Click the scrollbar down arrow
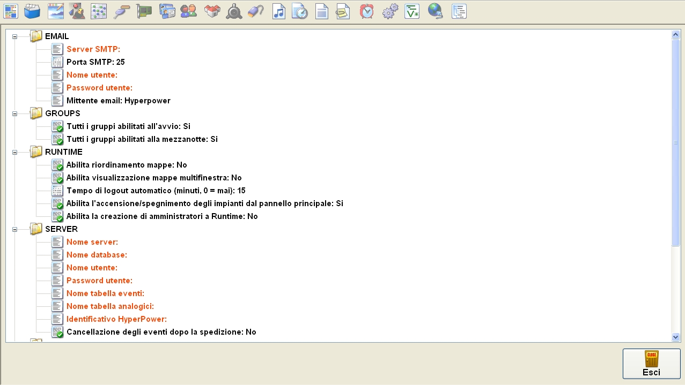685x385 pixels. tap(676, 337)
